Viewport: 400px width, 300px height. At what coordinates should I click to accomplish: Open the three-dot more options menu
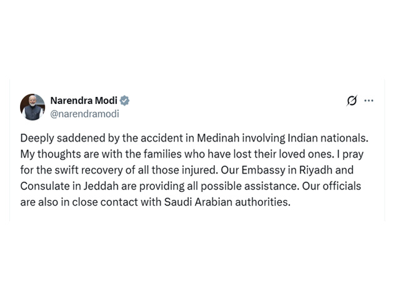click(369, 101)
